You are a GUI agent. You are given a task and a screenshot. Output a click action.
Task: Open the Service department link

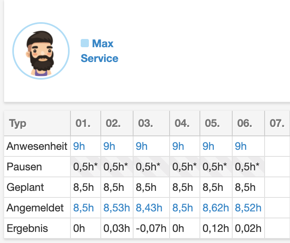[100, 58]
